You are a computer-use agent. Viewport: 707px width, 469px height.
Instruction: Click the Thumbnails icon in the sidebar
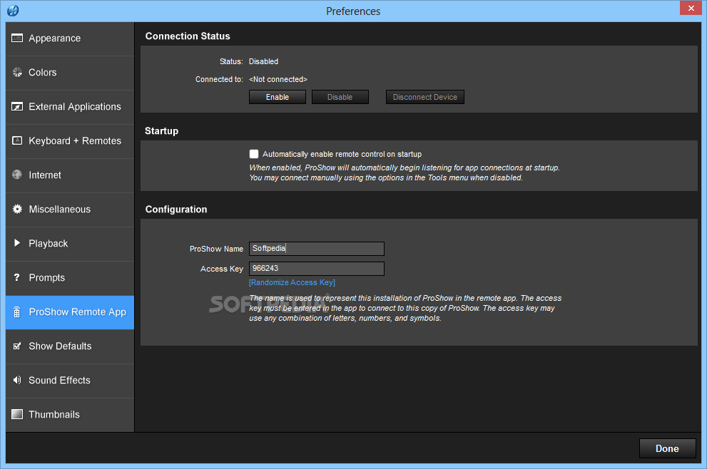click(17, 414)
